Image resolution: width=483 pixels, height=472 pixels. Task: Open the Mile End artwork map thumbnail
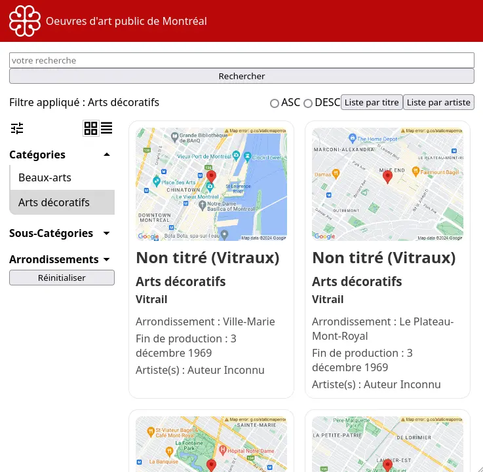(387, 184)
